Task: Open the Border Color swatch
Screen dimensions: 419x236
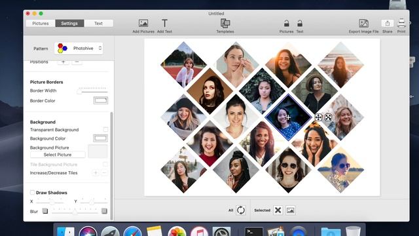Action: 101,100
